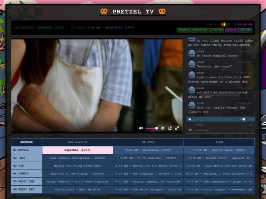Click 'ah those magical words' chat message

tap(217, 56)
